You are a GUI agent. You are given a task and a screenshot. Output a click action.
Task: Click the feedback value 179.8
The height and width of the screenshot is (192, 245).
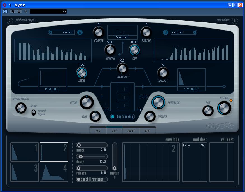pos(143,97)
